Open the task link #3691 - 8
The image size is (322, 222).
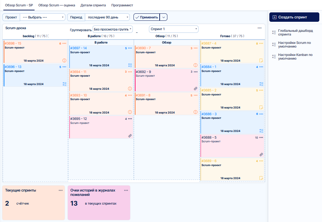tap(143, 95)
